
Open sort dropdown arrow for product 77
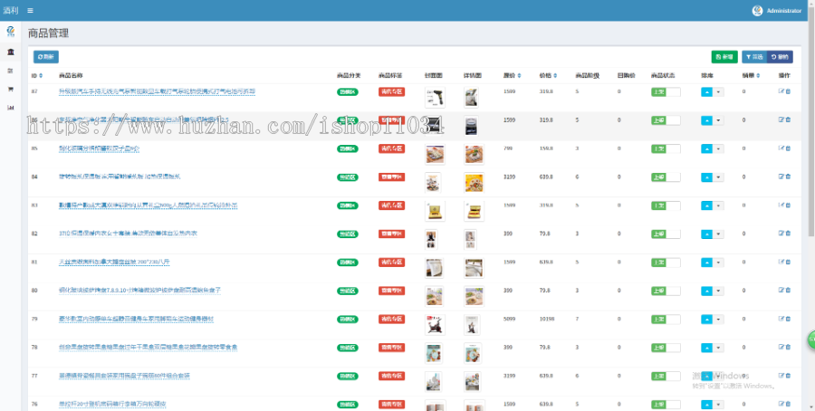pos(718,377)
